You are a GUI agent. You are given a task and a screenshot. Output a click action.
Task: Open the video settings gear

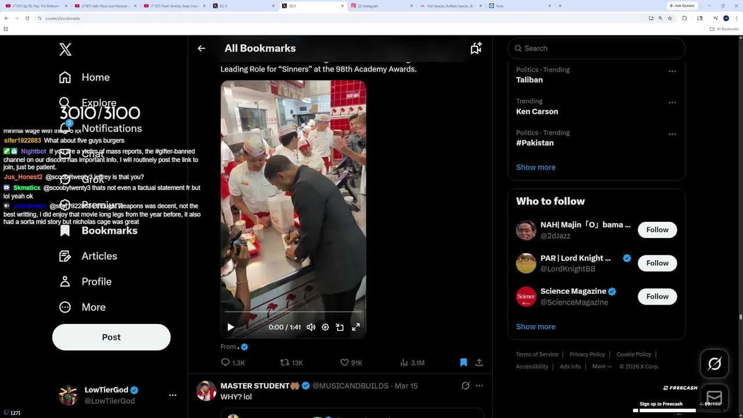(x=325, y=327)
